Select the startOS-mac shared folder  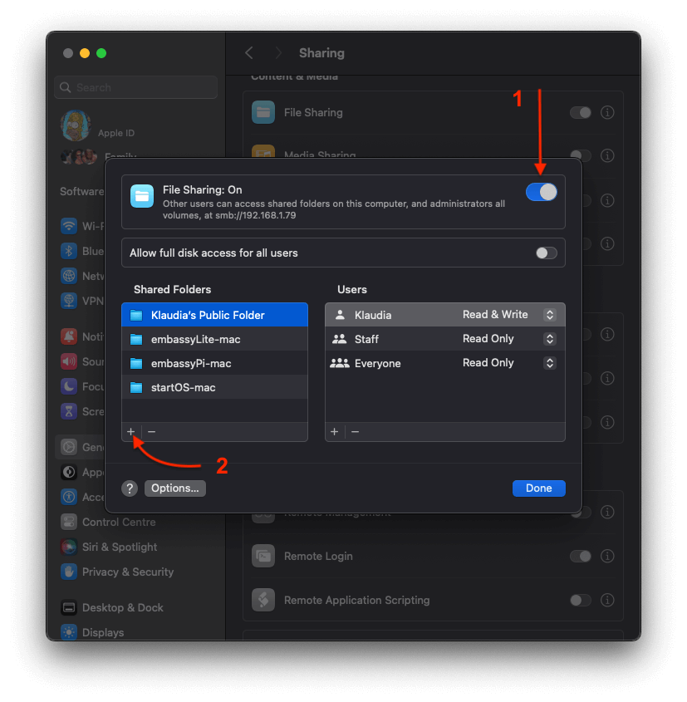[x=183, y=387]
